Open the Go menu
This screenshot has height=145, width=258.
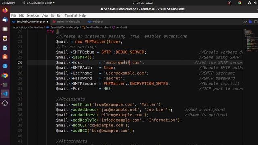[53, 15]
